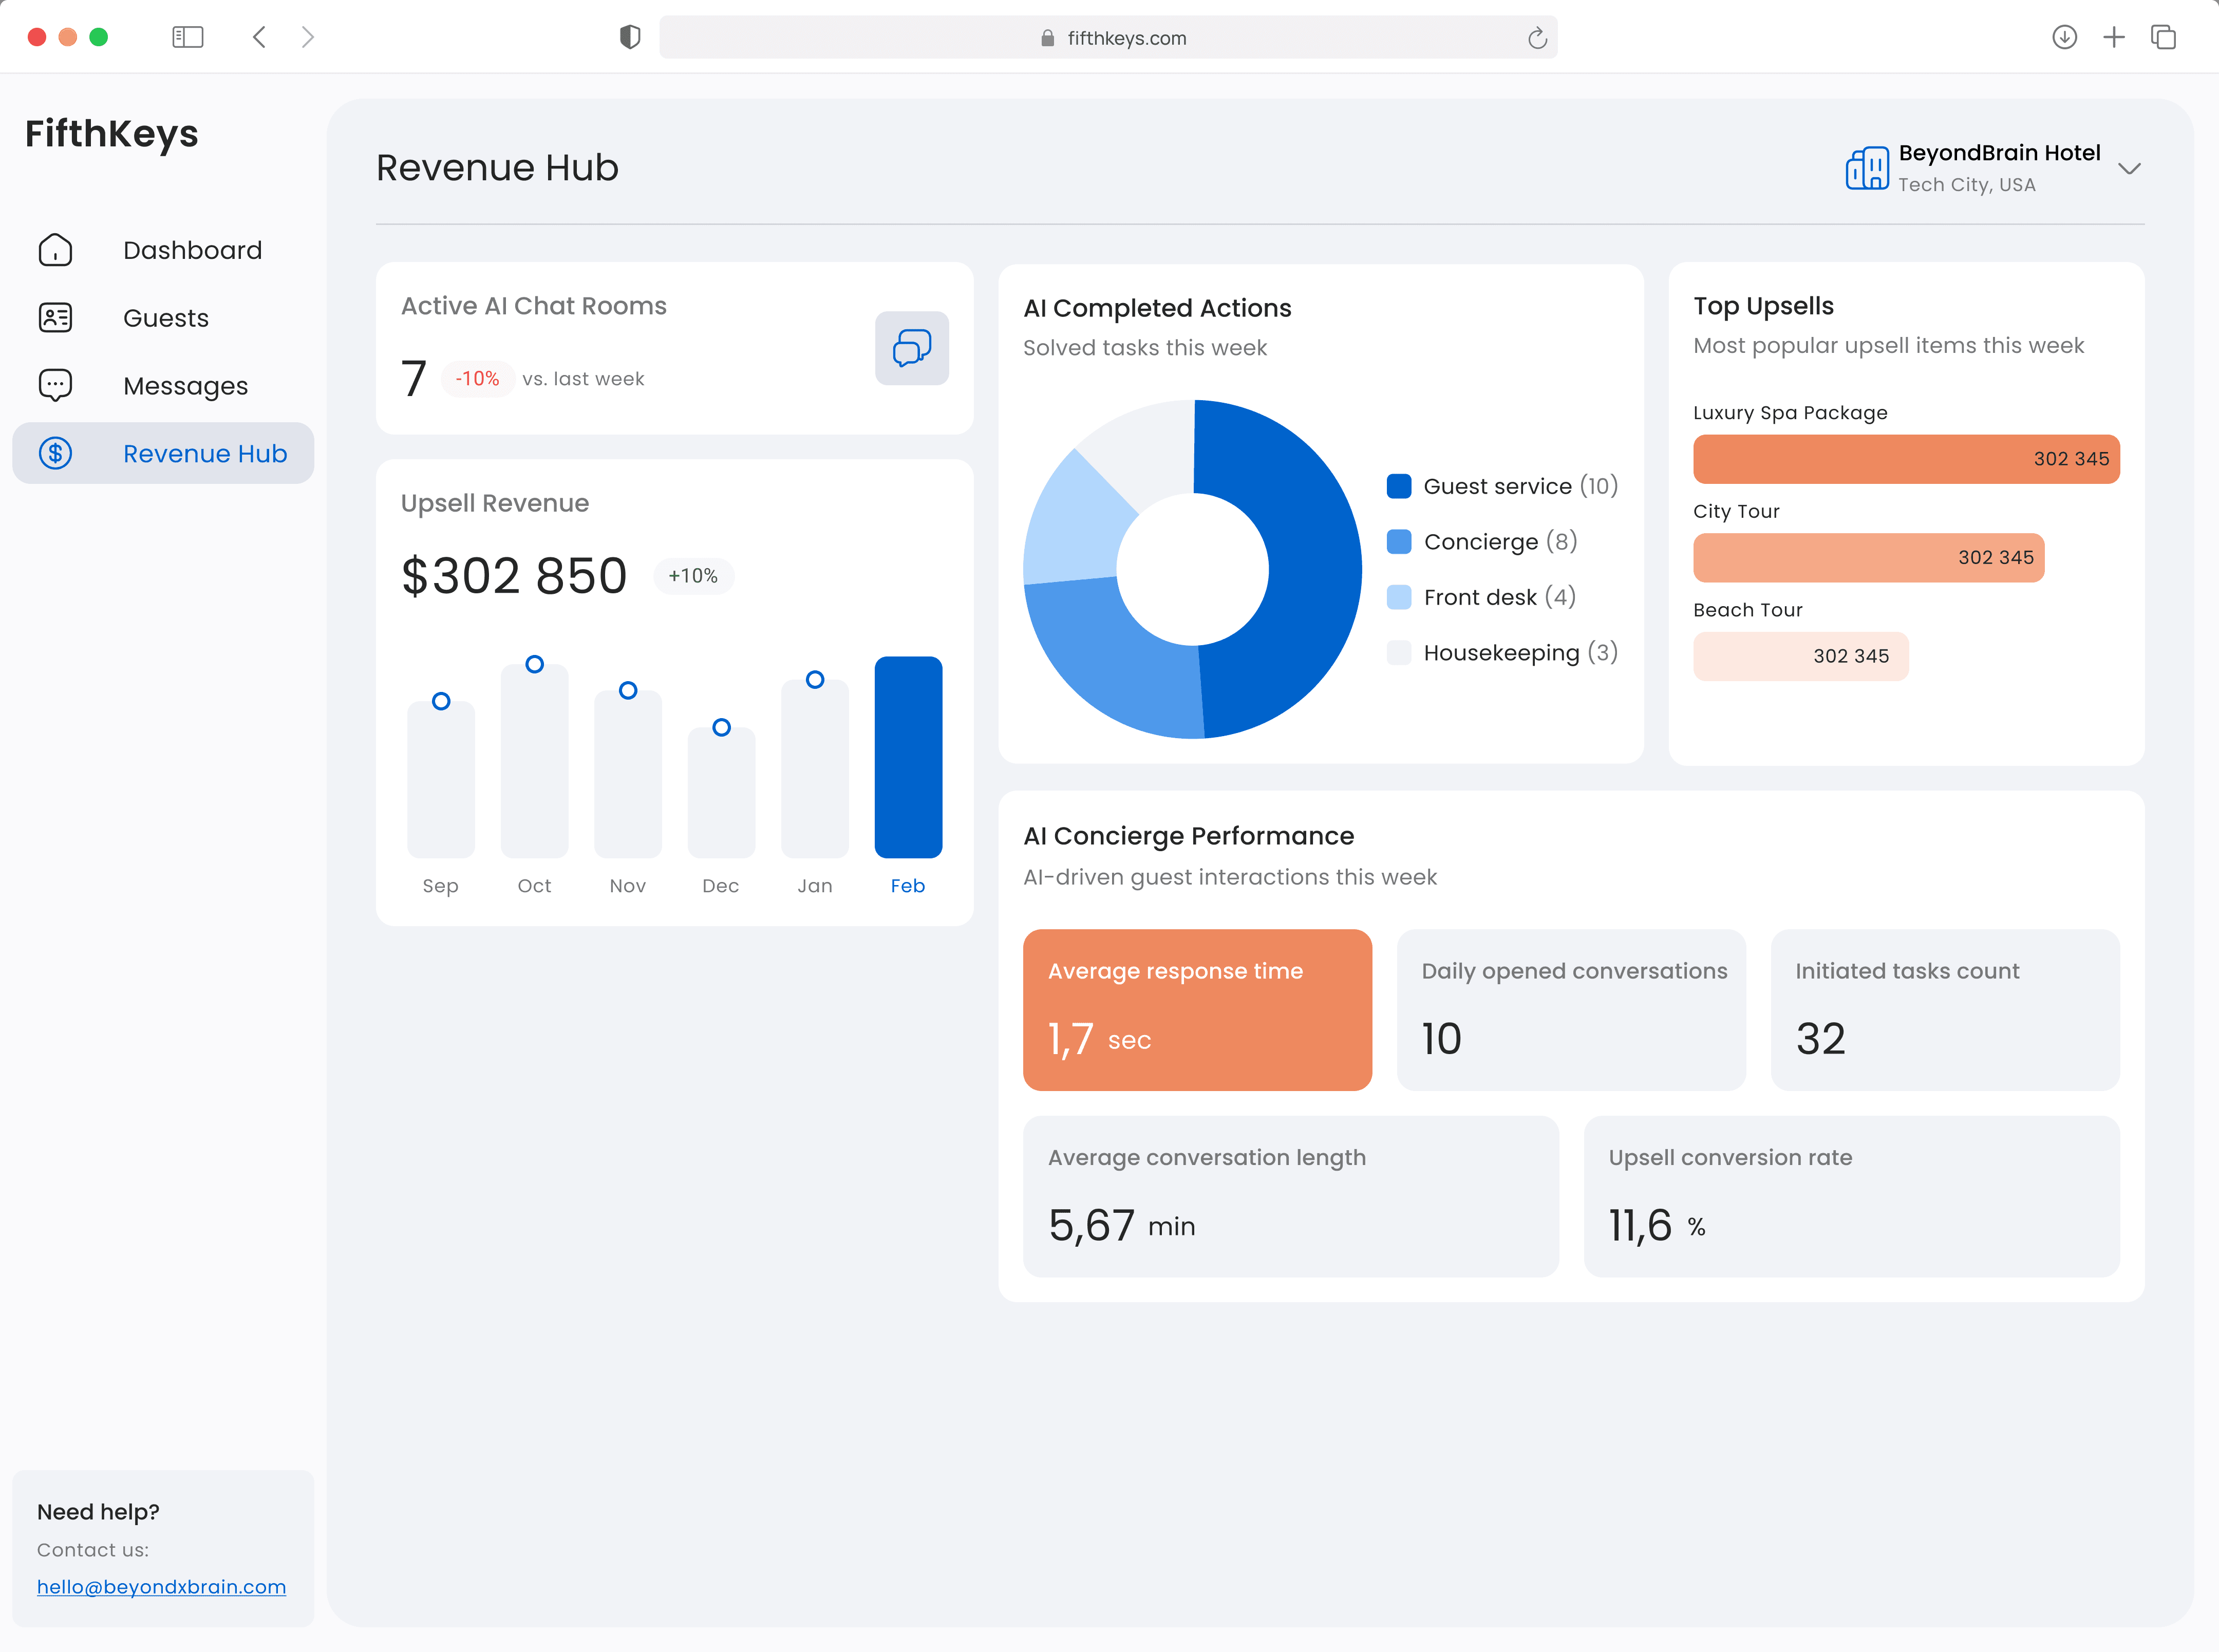Click the Housekeeping legend swatch
The width and height of the screenshot is (2219, 1652).
coord(1399,652)
